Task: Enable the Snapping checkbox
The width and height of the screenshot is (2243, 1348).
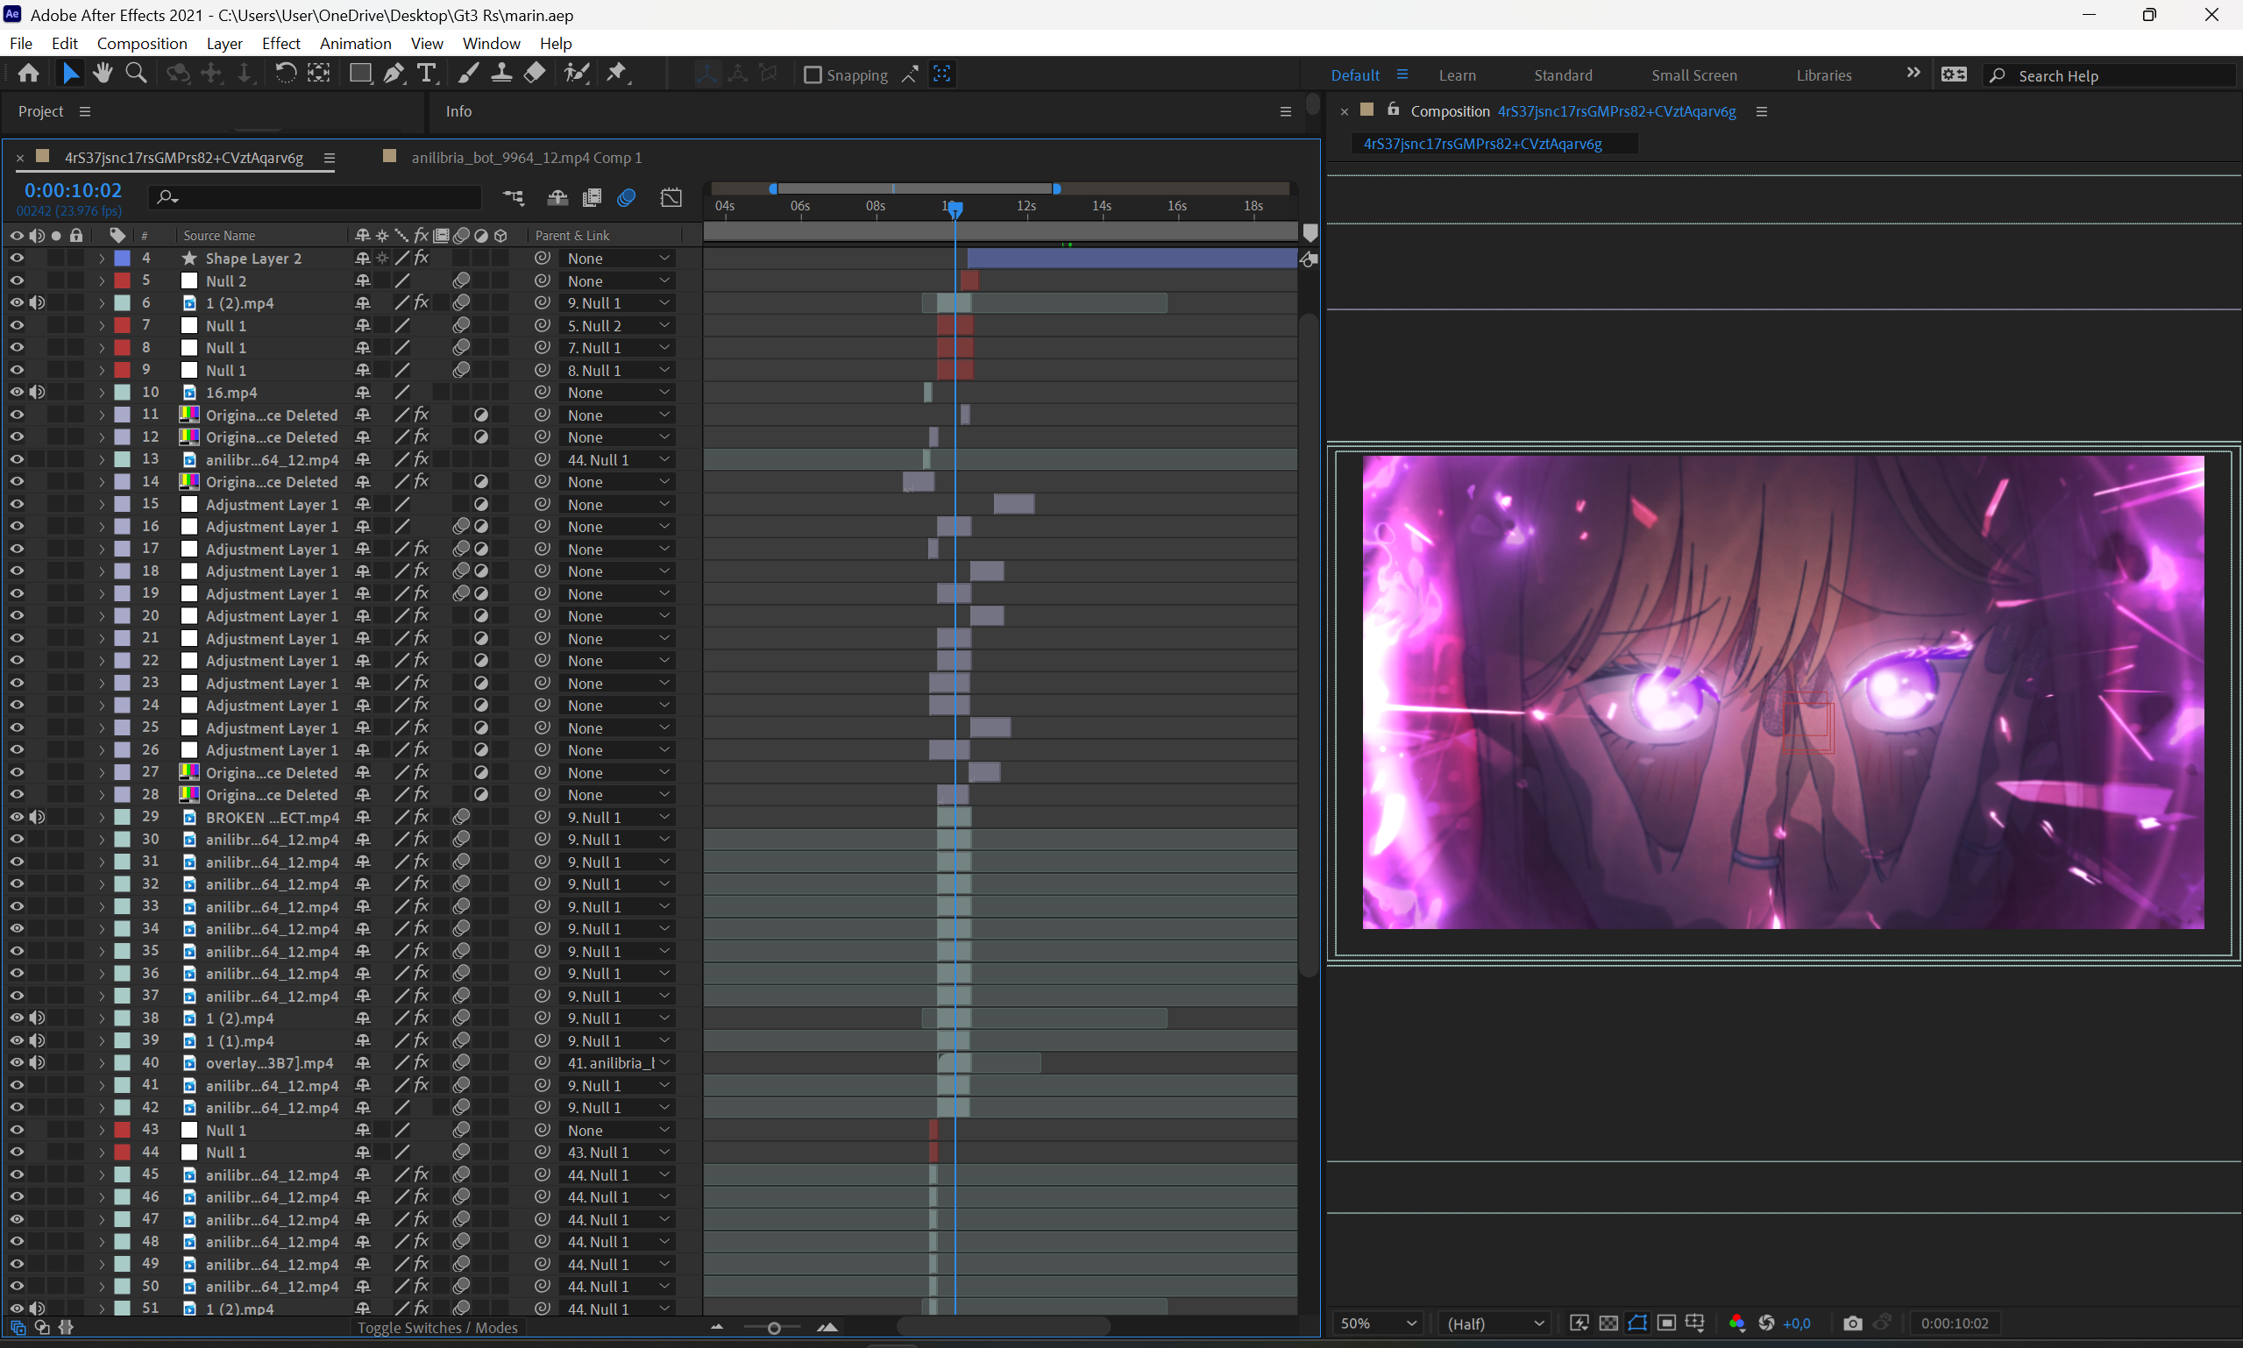Action: 813,75
